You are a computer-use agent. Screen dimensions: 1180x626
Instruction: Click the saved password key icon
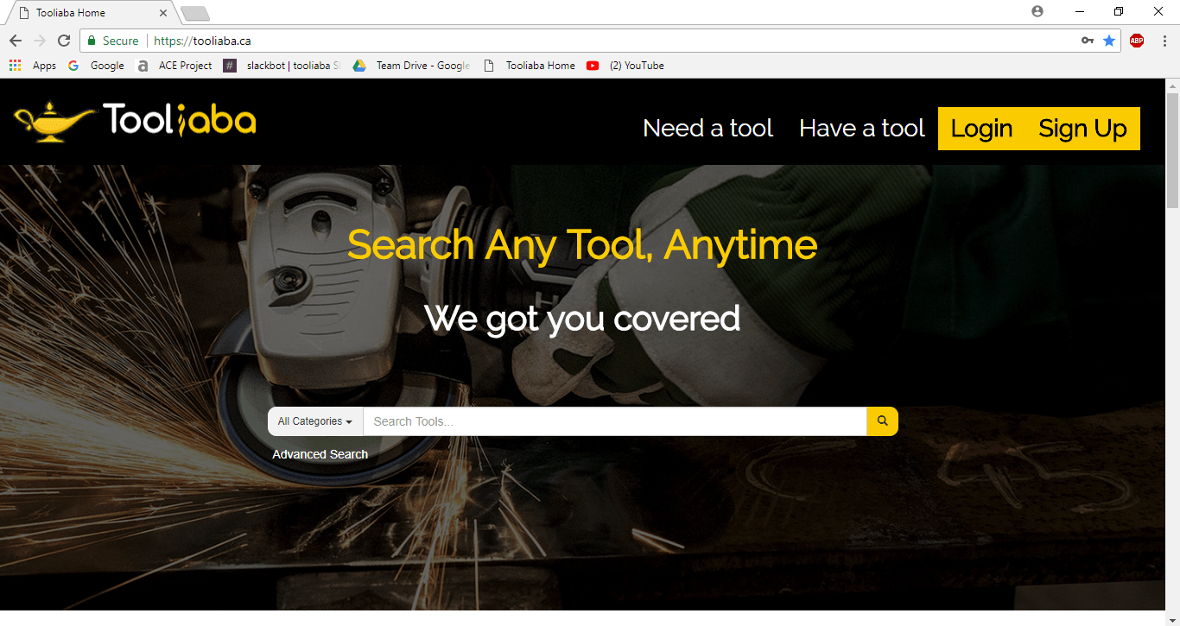point(1088,41)
